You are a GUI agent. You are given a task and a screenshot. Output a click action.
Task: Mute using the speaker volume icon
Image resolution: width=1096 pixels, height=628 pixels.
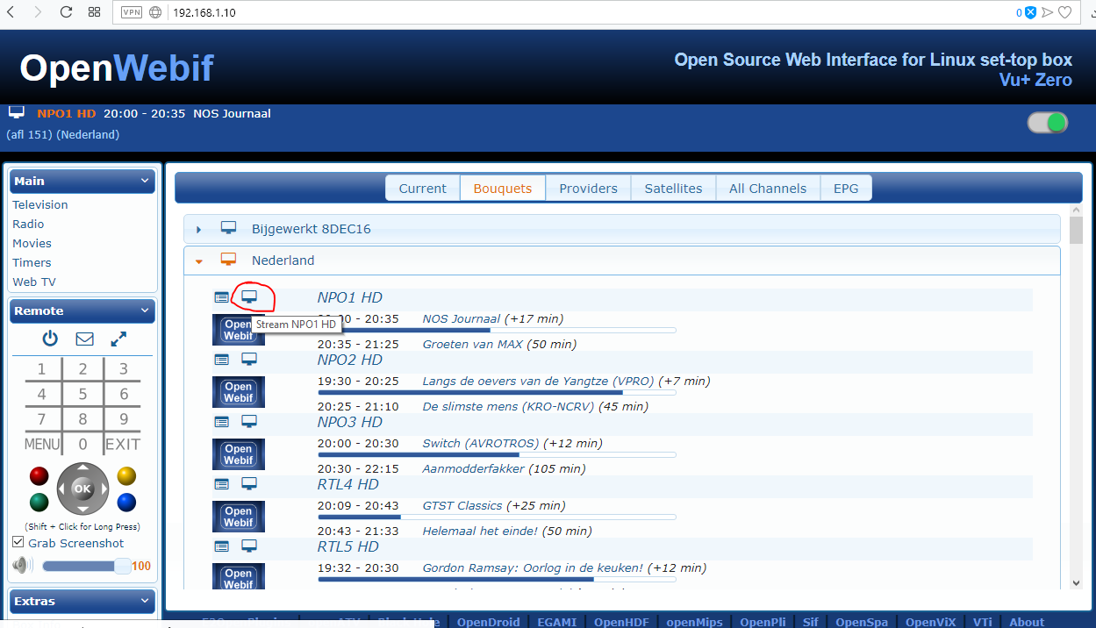[x=23, y=566]
